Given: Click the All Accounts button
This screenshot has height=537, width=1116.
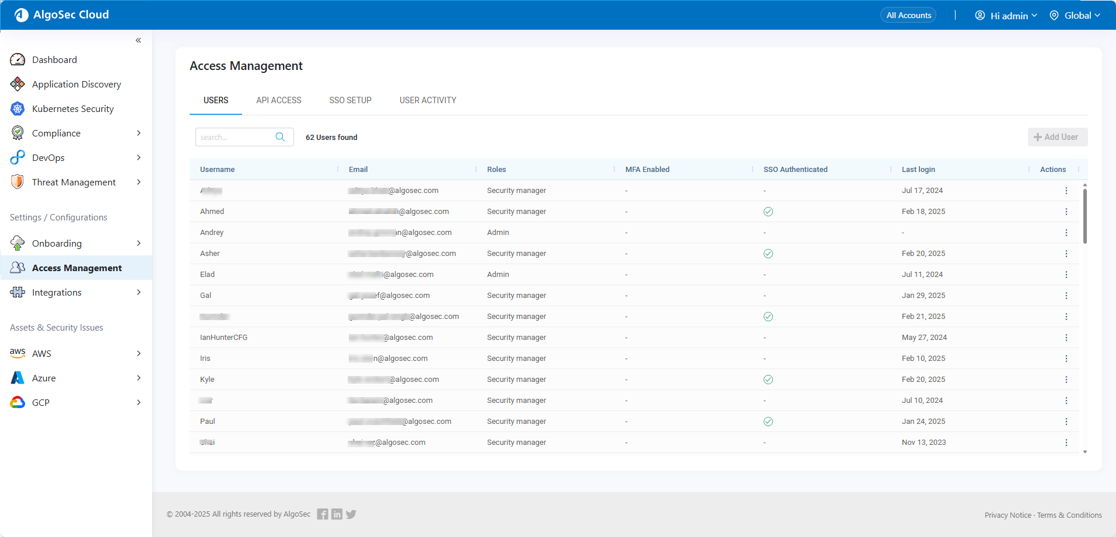Looking at the screenshot, I should 908,15.
